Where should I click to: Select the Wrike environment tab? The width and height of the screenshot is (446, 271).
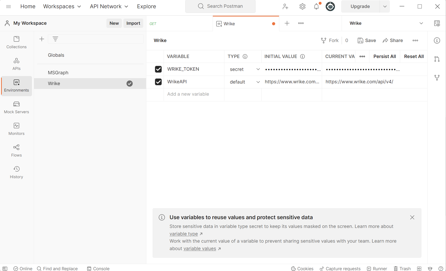246,23
